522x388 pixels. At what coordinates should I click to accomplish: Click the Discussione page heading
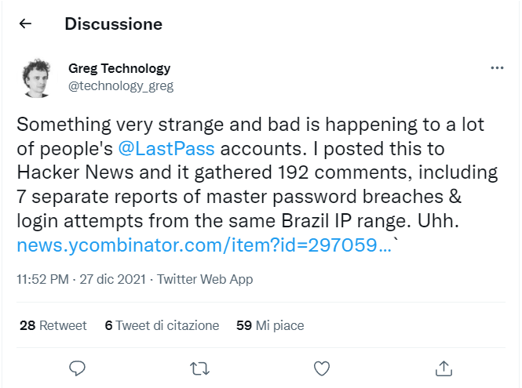click(x=113, y=24)
